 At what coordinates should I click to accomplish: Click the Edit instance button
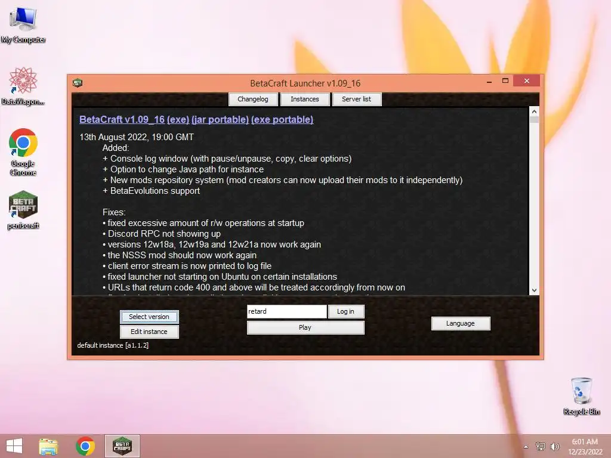149,332
